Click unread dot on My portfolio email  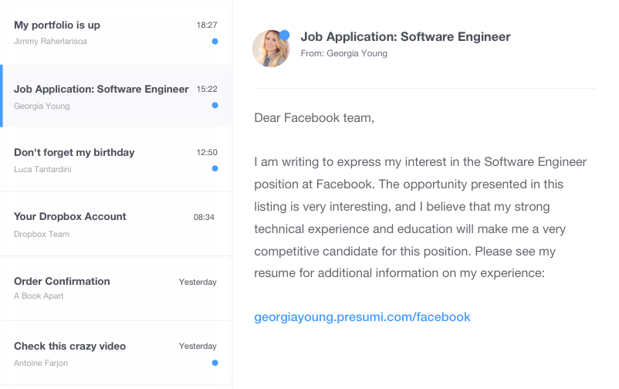[215, 41]
